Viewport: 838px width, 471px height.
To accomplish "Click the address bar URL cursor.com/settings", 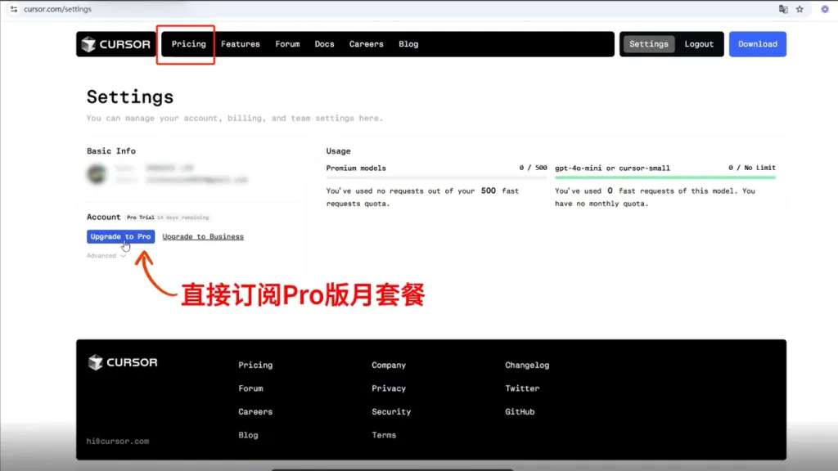I will point(58,9).
